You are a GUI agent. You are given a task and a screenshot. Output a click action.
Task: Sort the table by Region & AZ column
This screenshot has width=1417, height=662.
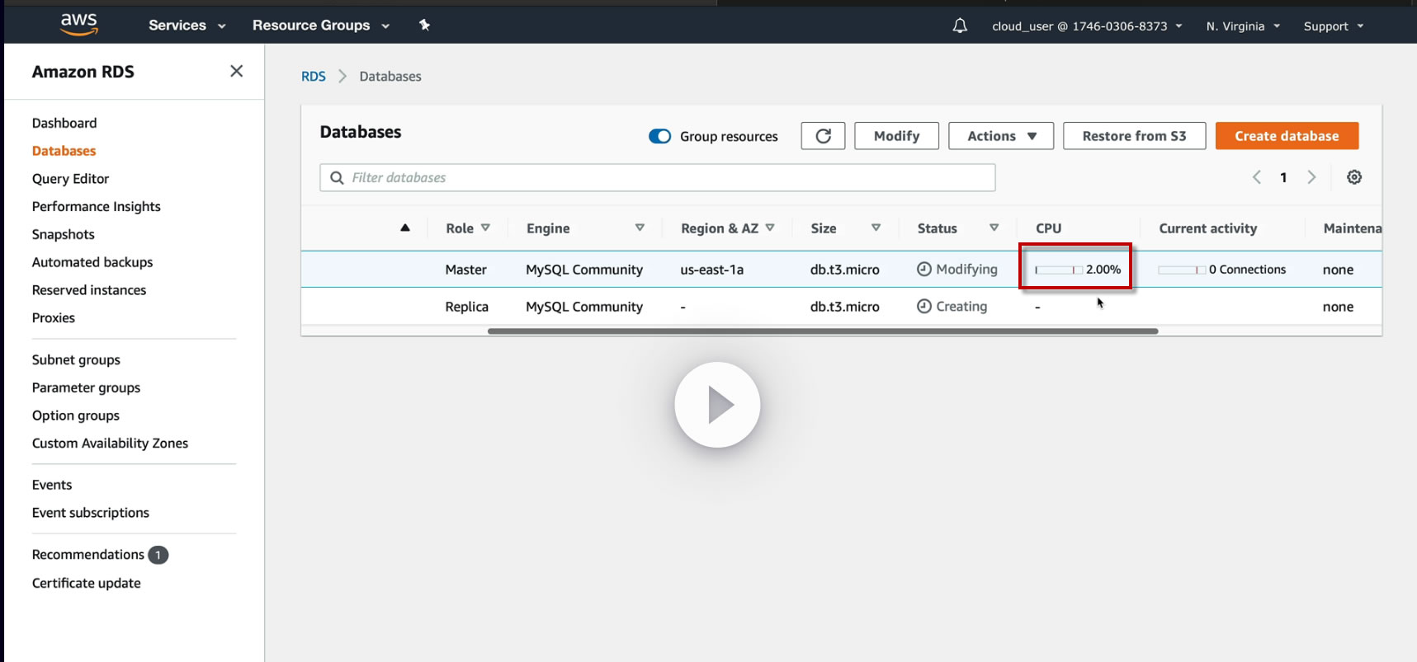click(727, 228)
